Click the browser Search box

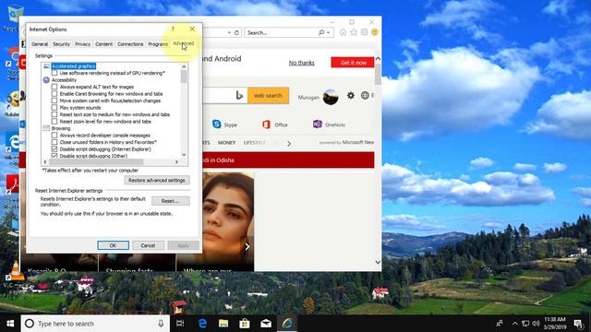pyautogui.click(x=281, y=33)
